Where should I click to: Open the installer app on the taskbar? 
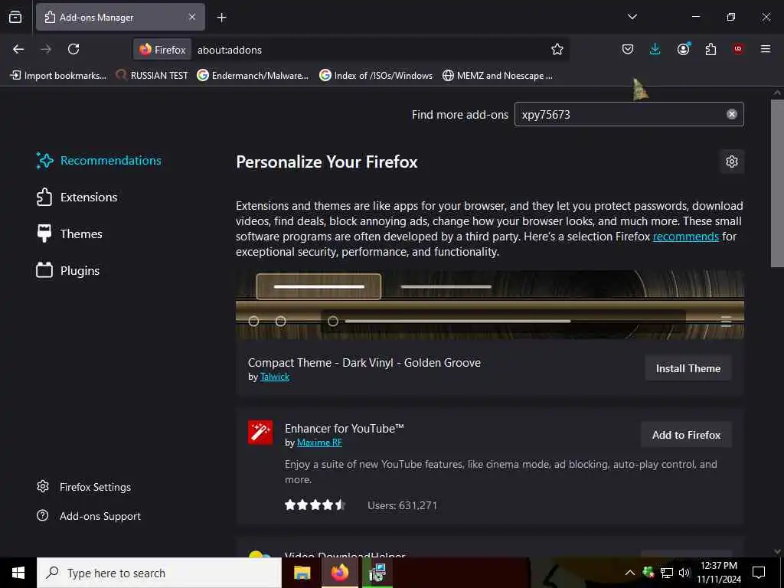[377, 573]
